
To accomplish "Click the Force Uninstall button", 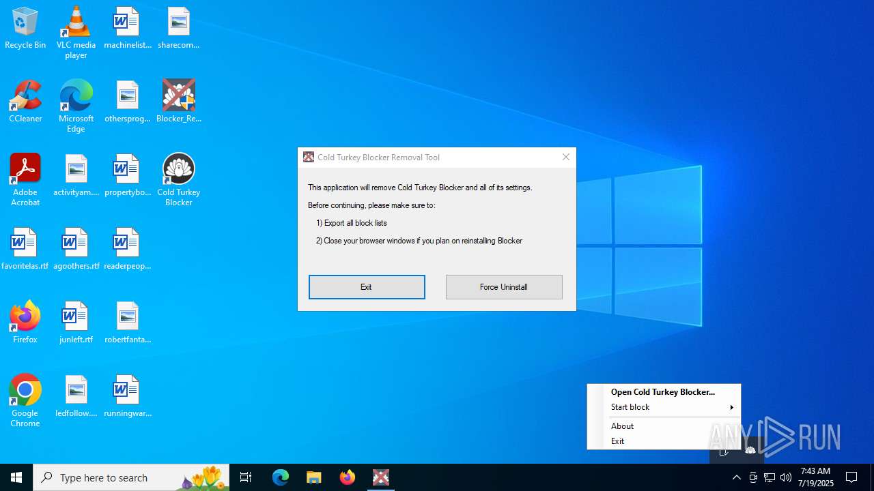I will [504, 287].
